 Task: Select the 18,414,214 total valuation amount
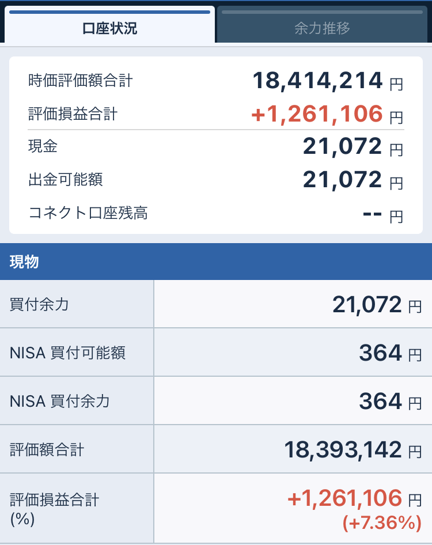point(317,81)
